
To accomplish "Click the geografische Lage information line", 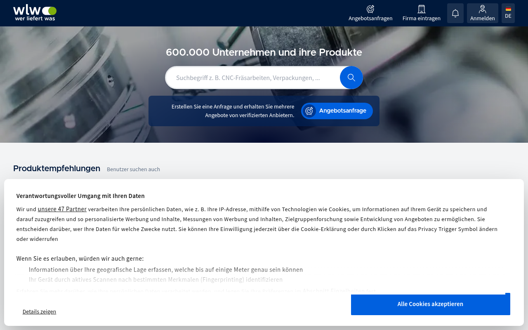I will coord(166,270).
